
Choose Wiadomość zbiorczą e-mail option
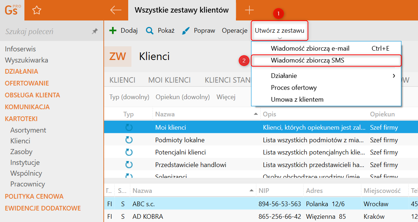[310, 48]
